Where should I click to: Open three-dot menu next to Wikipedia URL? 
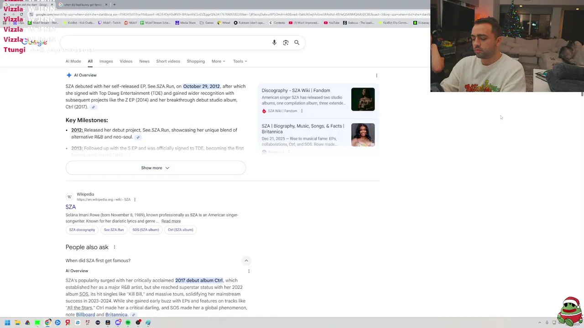(135, 200)
